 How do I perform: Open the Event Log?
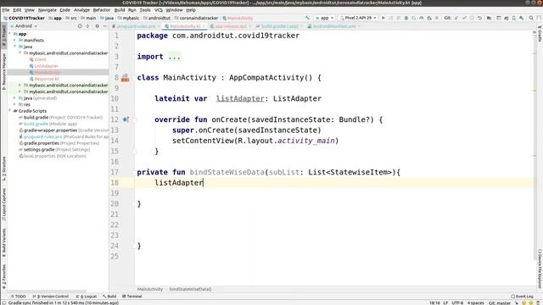tap(523, 297)
